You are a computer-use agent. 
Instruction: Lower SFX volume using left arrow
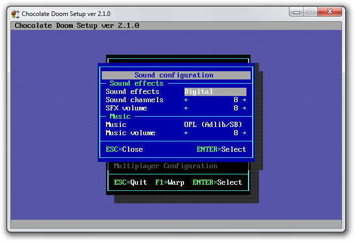point(186,108)
